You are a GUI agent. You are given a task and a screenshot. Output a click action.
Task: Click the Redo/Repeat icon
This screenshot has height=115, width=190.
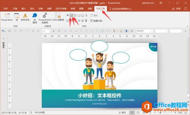(9, 31)
